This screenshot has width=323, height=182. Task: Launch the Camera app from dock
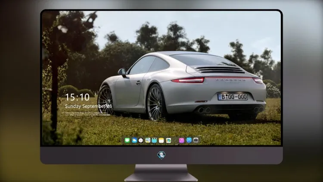click(x=196, y=140)
